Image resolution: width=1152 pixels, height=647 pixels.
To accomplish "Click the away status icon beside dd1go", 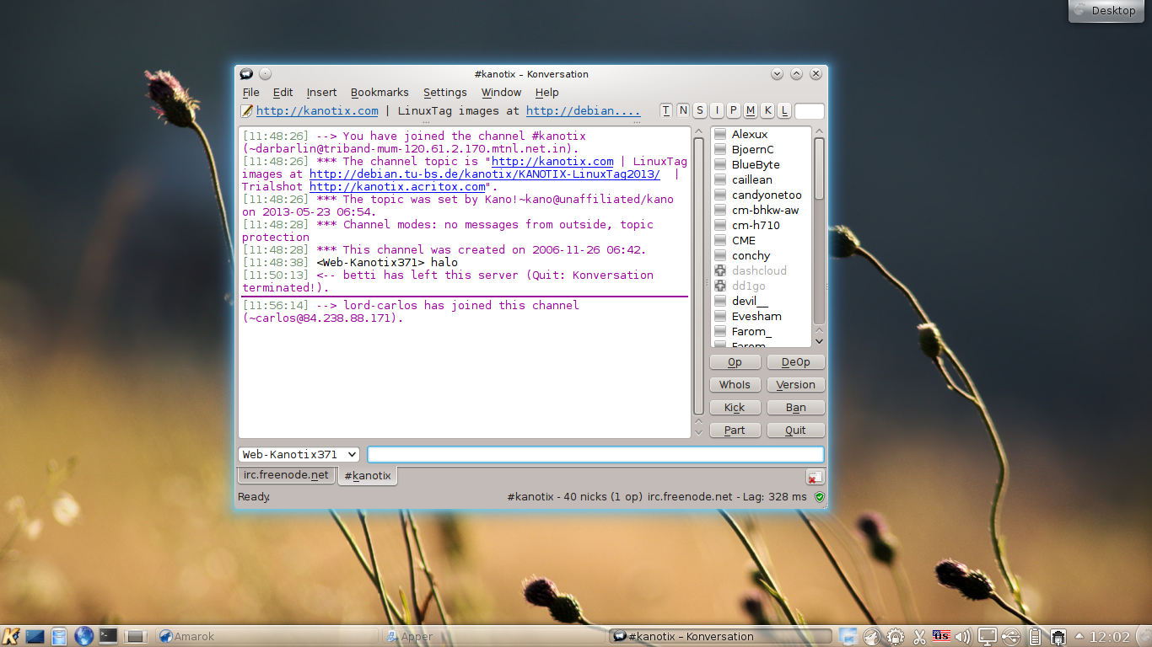I will tap(720, 286).
